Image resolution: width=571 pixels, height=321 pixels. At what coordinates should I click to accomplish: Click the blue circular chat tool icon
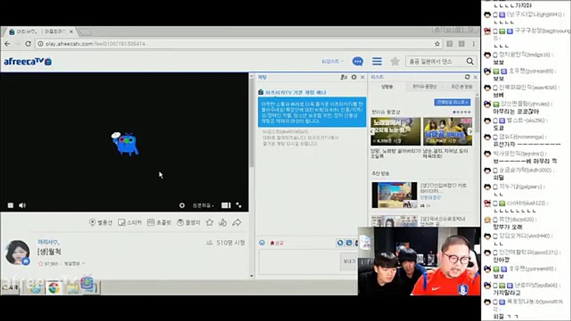(340, 243)
